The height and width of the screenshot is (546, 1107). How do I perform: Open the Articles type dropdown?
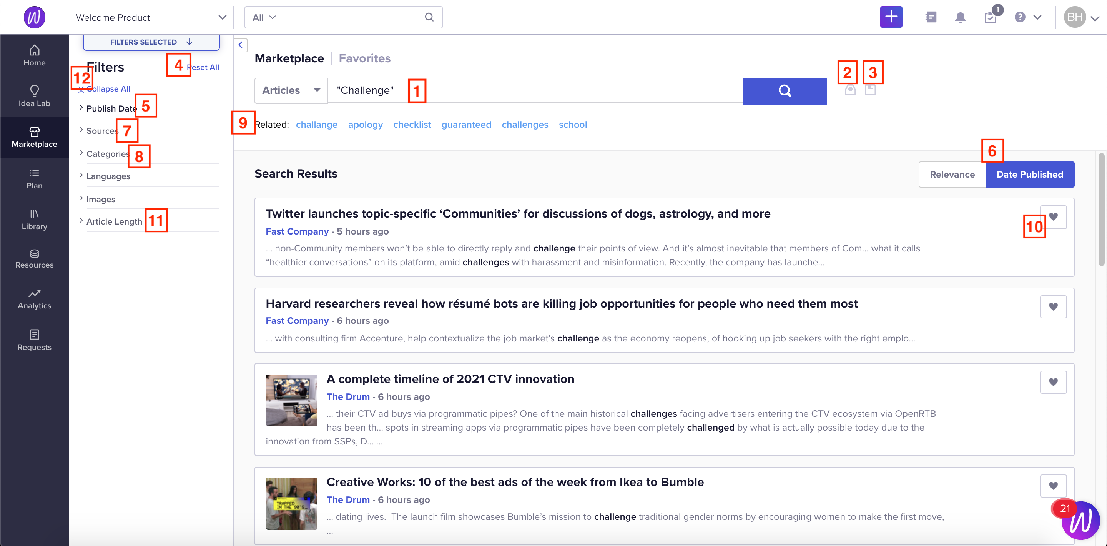click(x=291, y=90)
